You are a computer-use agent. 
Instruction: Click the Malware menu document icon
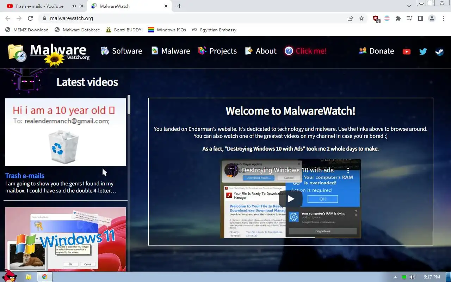(154, 51)
